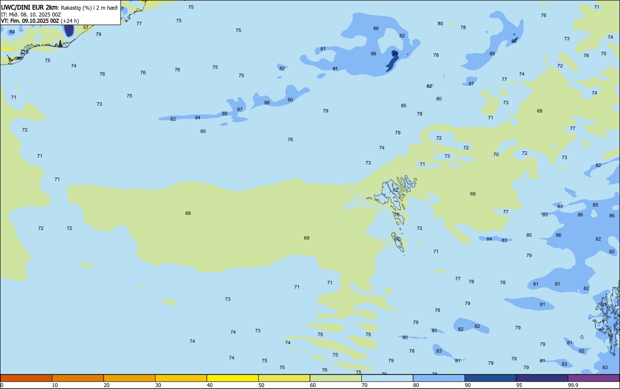Choose the dark blue 90–95 legend swatch
This screenshot has height=389, width=620.
coord(490,378)
